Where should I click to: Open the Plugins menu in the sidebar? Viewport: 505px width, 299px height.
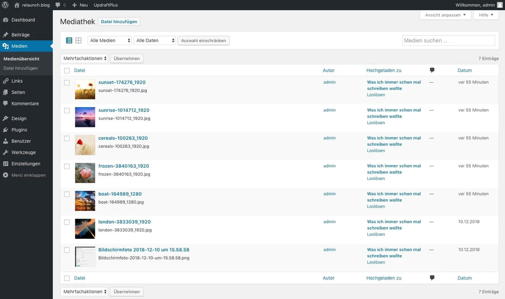pyautogui.click(x=20, y=130)
